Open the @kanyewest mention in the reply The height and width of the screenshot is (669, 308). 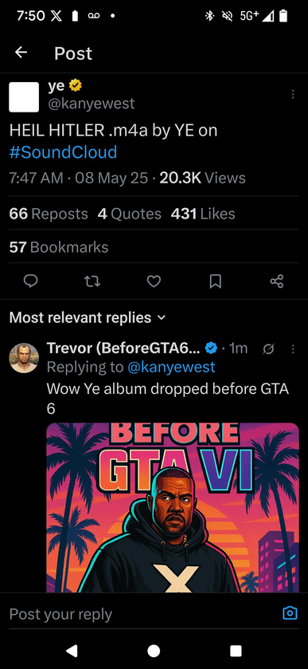click(x=171, y=367)
